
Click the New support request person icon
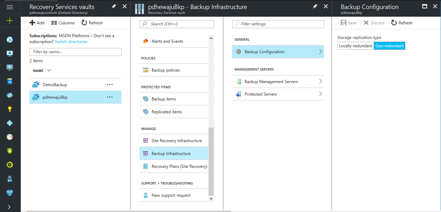145,195
